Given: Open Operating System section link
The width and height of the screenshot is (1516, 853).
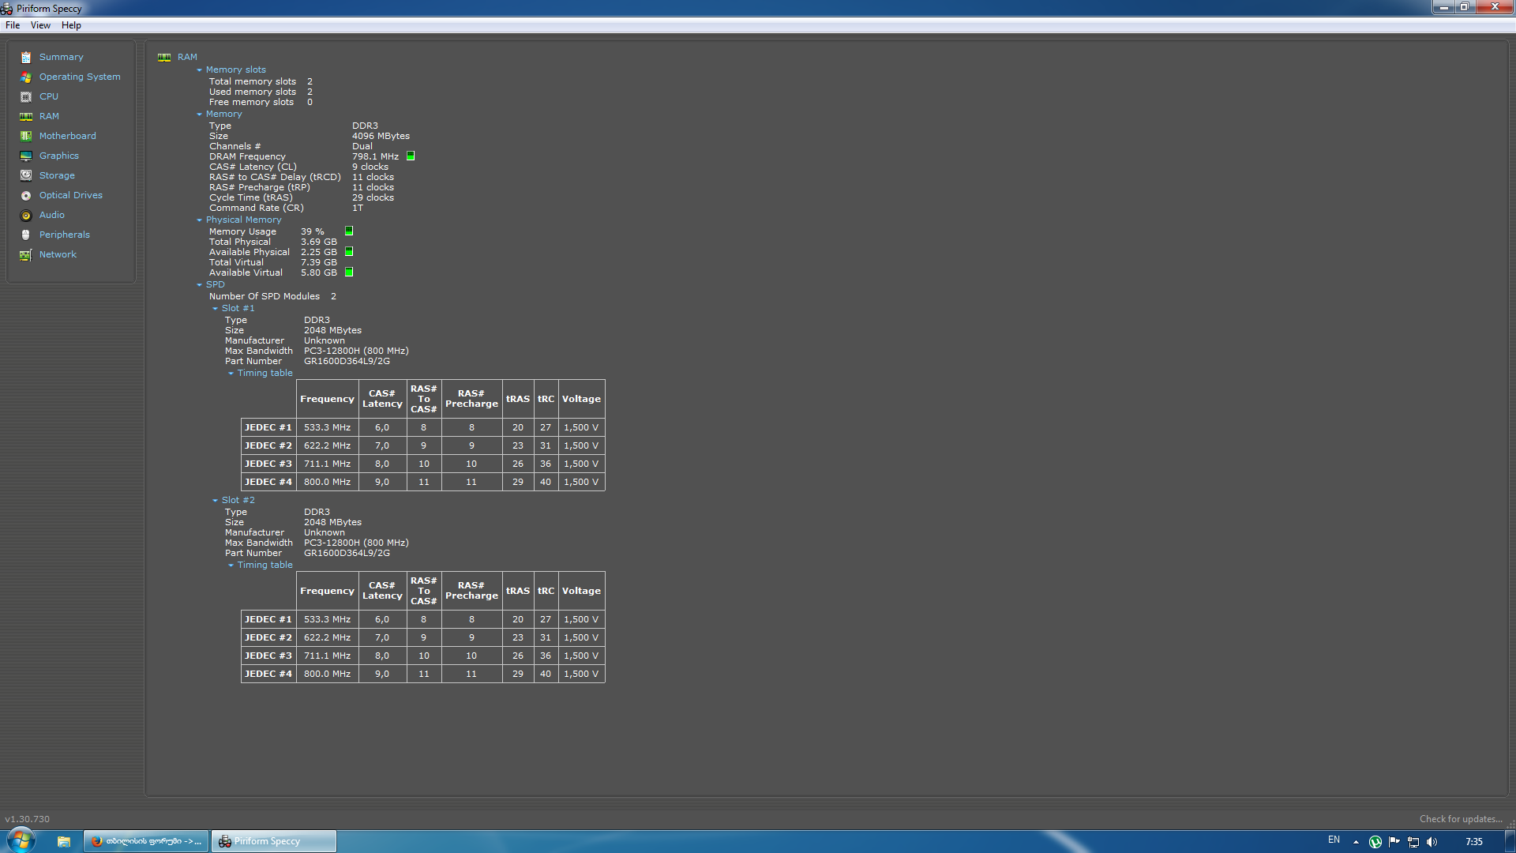Looking at the screenshot, I should (80, 77).
